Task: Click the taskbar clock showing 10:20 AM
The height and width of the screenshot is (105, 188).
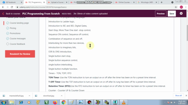Action: (182, 102)
